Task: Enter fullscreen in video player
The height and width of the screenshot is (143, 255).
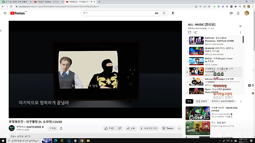Action: [x=248, y=135]
